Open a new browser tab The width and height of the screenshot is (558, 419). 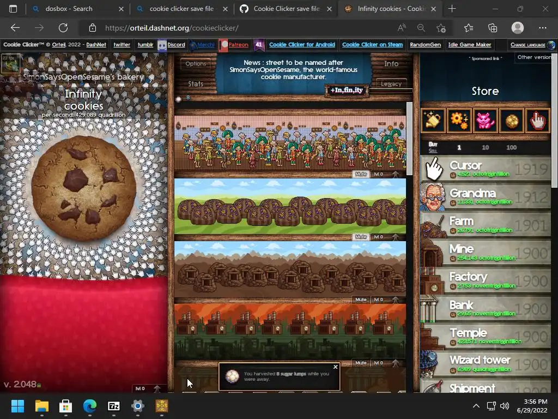pyautogui.click(x=452, y=9)
